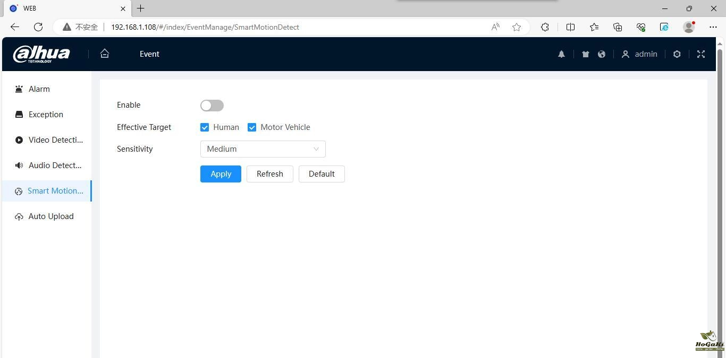
Task: Click the home icon in header
Action: click(x=105, y=54)
